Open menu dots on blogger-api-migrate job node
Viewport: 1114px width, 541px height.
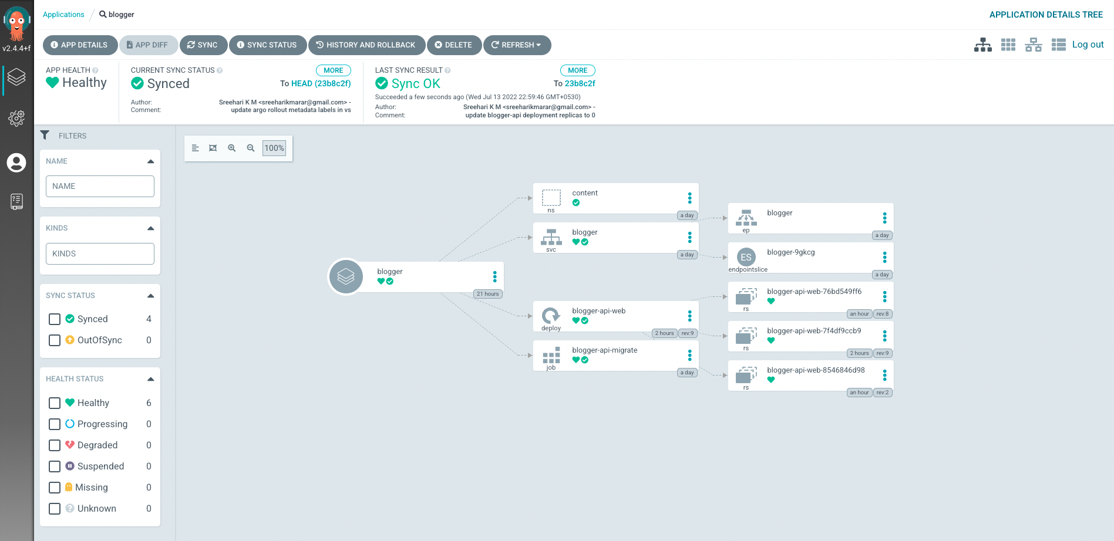tap(689, 355)
